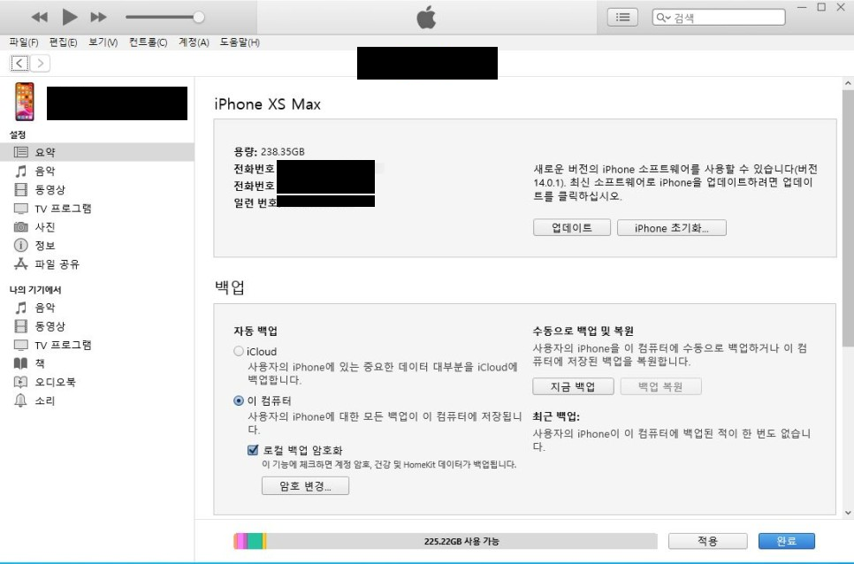Click the blue 완료 button

point(787,541)
